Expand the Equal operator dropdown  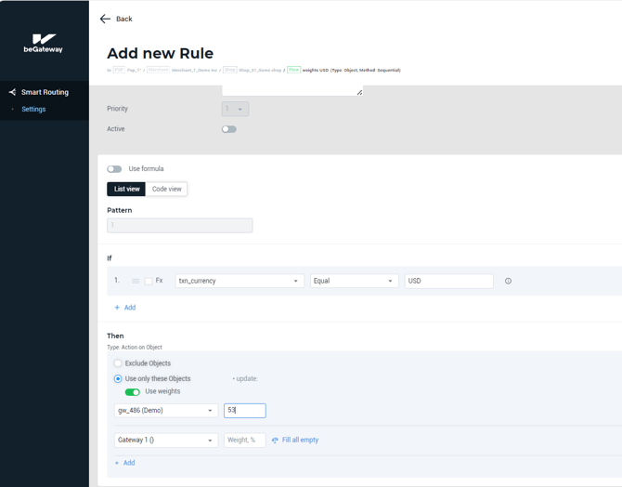(x=354, y=281)
